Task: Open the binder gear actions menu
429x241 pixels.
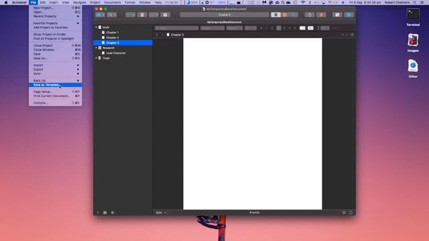Action: (113, 213)
